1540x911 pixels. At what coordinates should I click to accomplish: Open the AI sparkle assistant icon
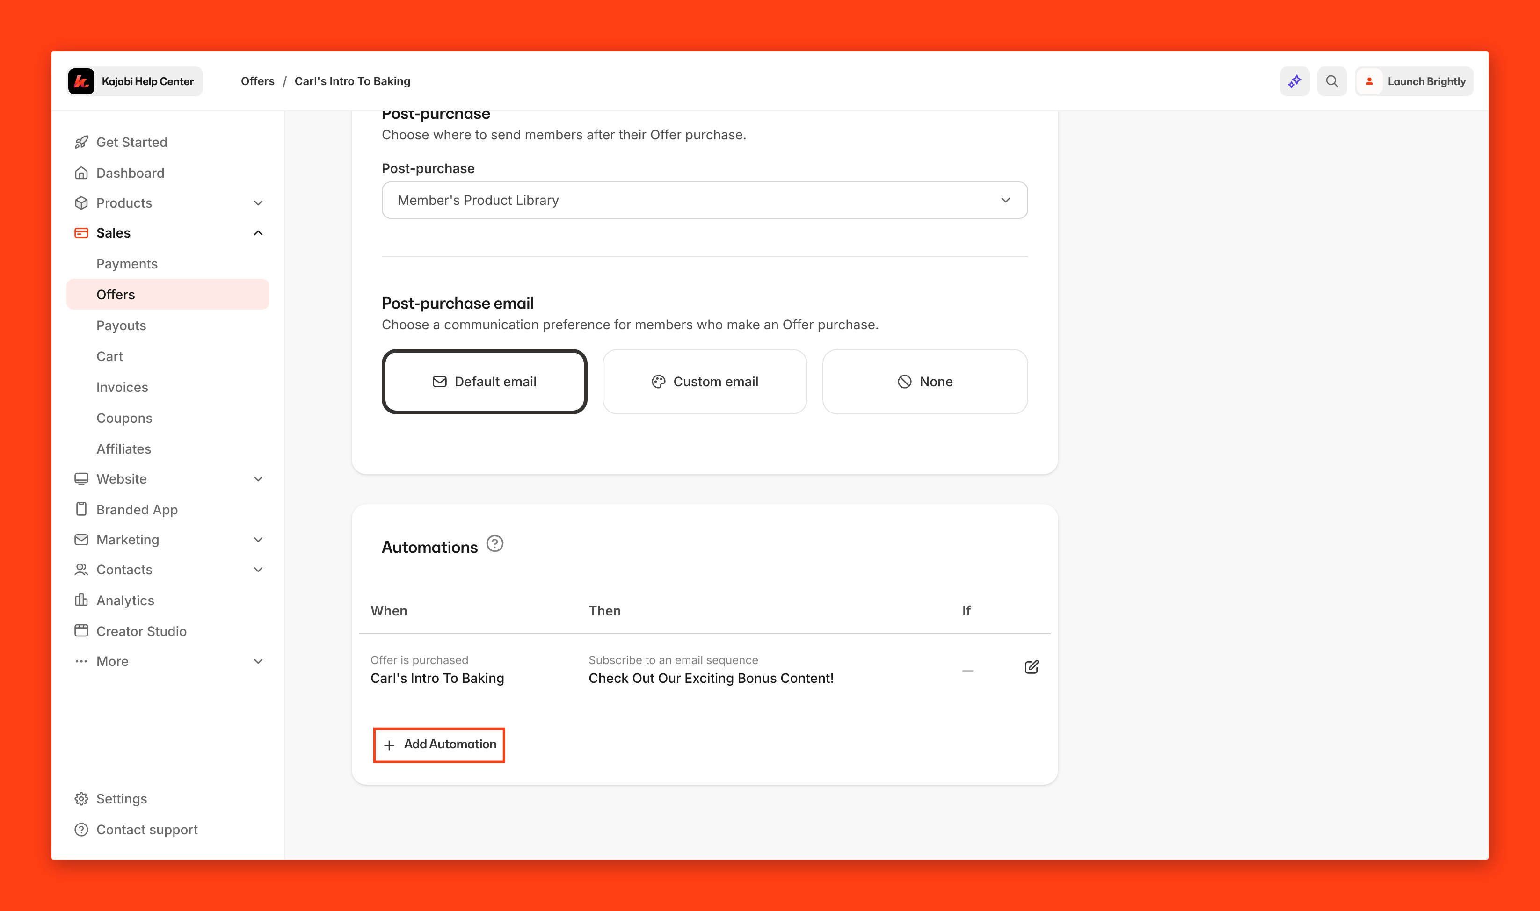[x=1294, y=81]
